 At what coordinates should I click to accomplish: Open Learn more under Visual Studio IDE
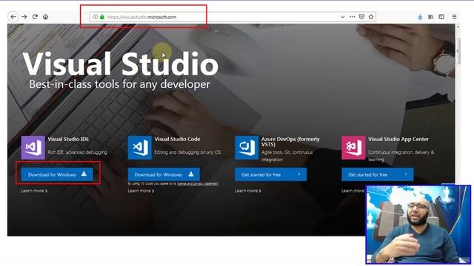click(x=34, y=191)
